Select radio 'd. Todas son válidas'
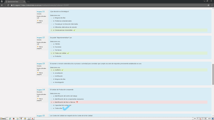Screen dimensions: 214x120 [51, 53]
